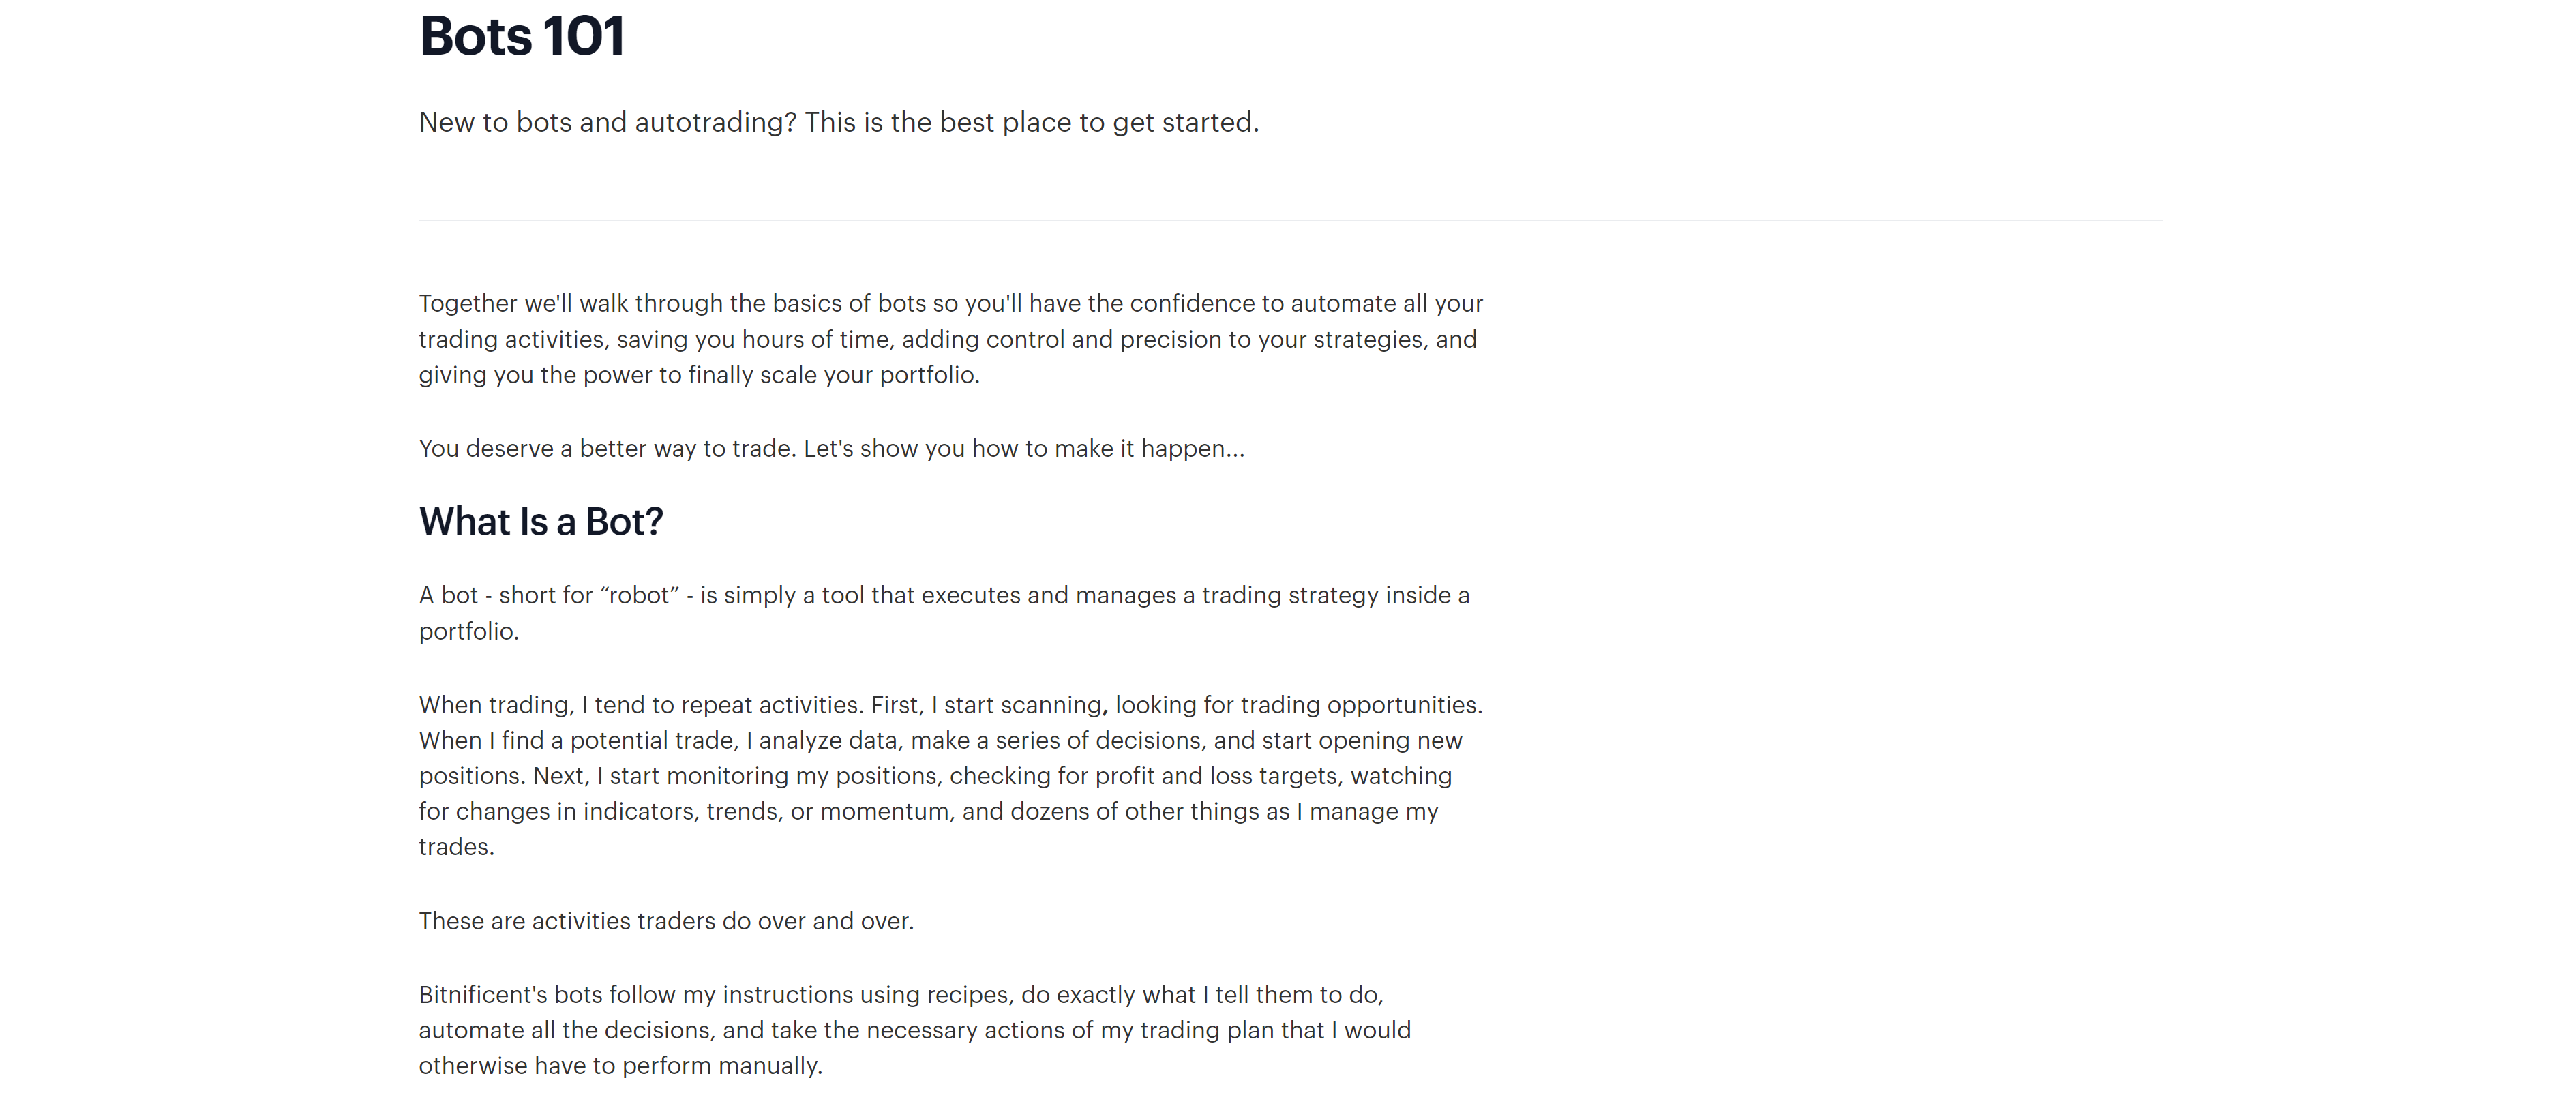Click the word "autotrading?" in the subtitle
Screen dimensions: 2576x1106
coord(715,122)
